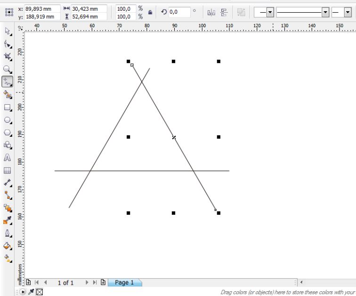Select the Blend effects tool
Image resolution: width=356 pixels, height=296 pixels.
[8, 208]
